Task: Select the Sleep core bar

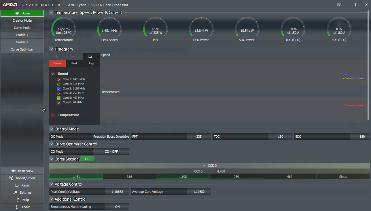Action: pyautogui.click(x=343, y=177)
